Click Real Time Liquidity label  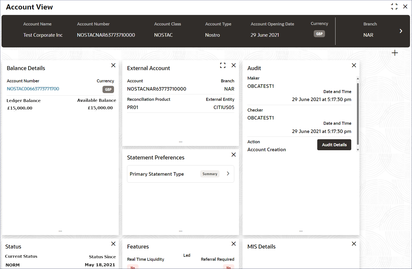(145, 259)
